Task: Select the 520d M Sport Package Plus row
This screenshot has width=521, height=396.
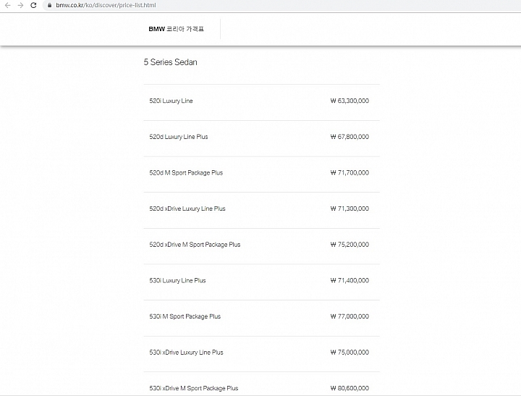Action: (261, 174)
